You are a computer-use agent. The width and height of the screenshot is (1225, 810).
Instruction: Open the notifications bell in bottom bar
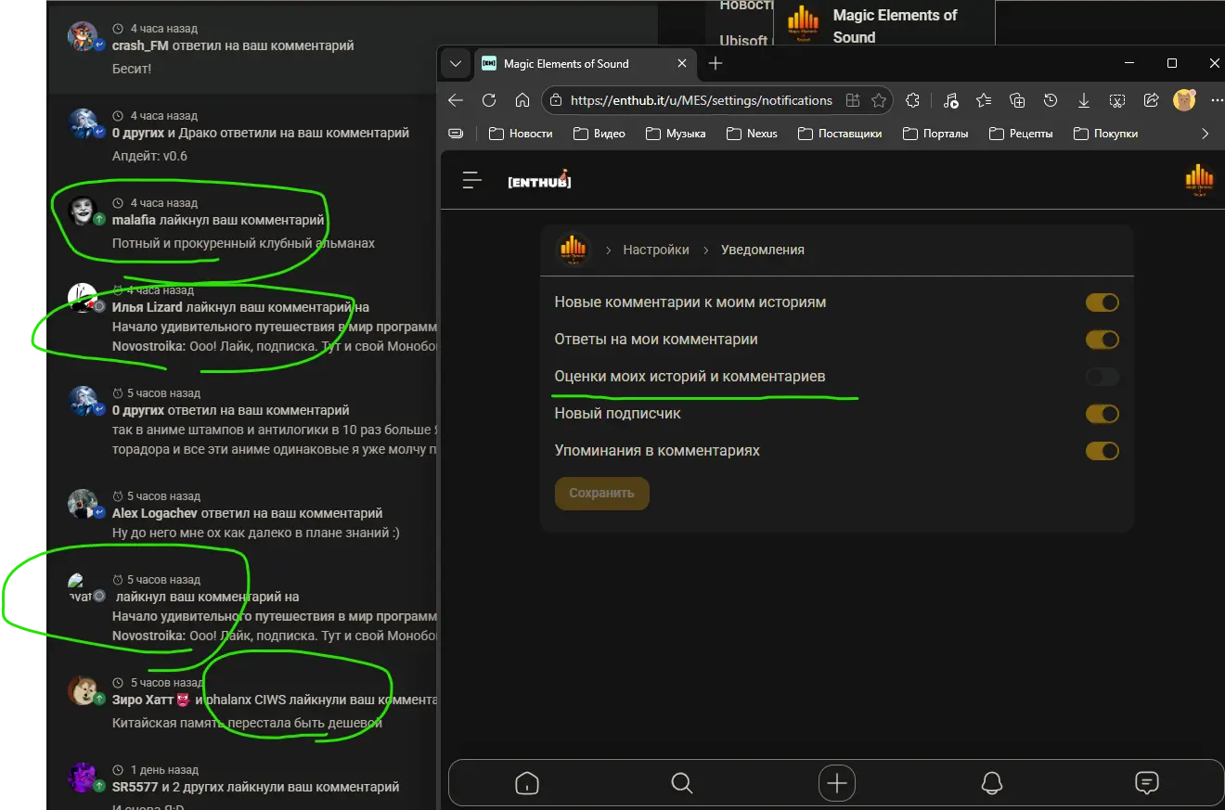click(x=991, y=784)
